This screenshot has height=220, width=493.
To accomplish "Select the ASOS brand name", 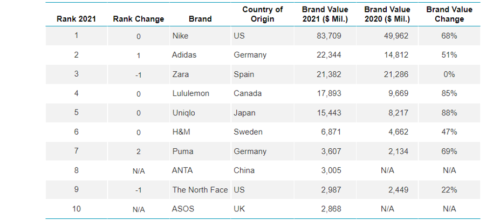I will coord(183,209).
